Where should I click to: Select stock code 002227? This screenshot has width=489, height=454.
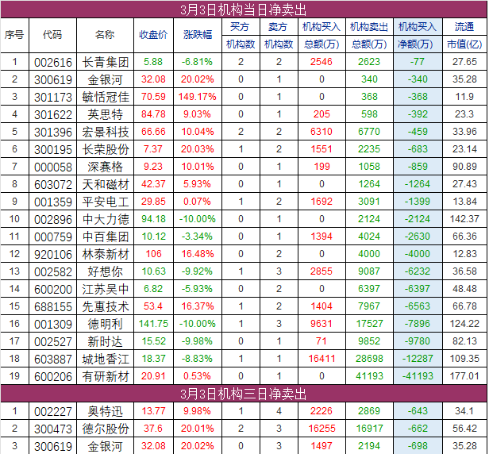(53, 412)
